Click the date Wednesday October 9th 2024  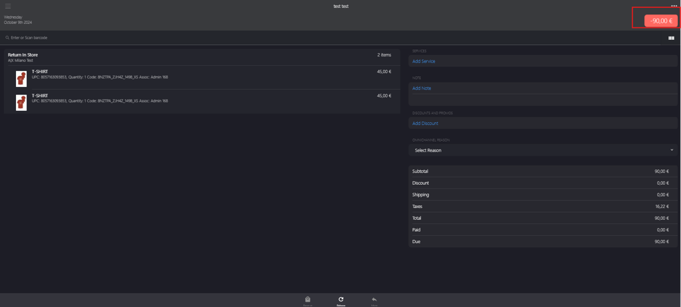point(18,19)
